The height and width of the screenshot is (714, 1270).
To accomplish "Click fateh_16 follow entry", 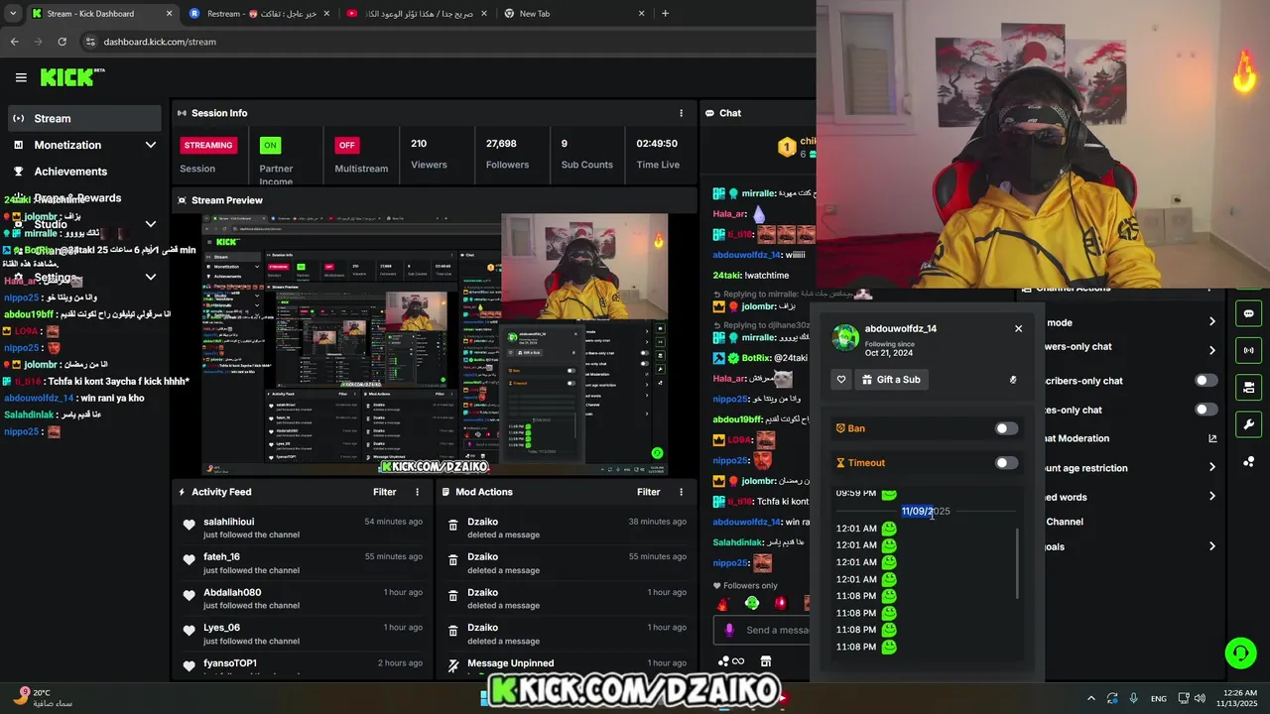I will click(x=304, y=563).
